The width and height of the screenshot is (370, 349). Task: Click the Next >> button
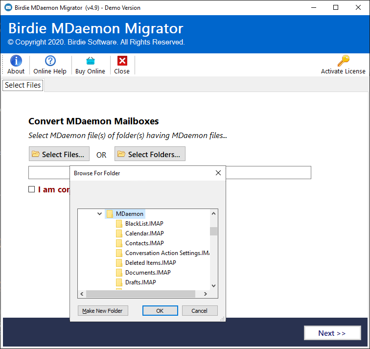click(x=332, y=333)
